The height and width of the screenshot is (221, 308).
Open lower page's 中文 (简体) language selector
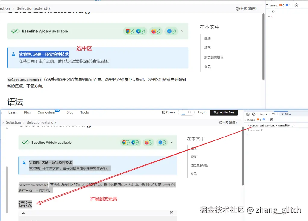click(x=228, y=123)
